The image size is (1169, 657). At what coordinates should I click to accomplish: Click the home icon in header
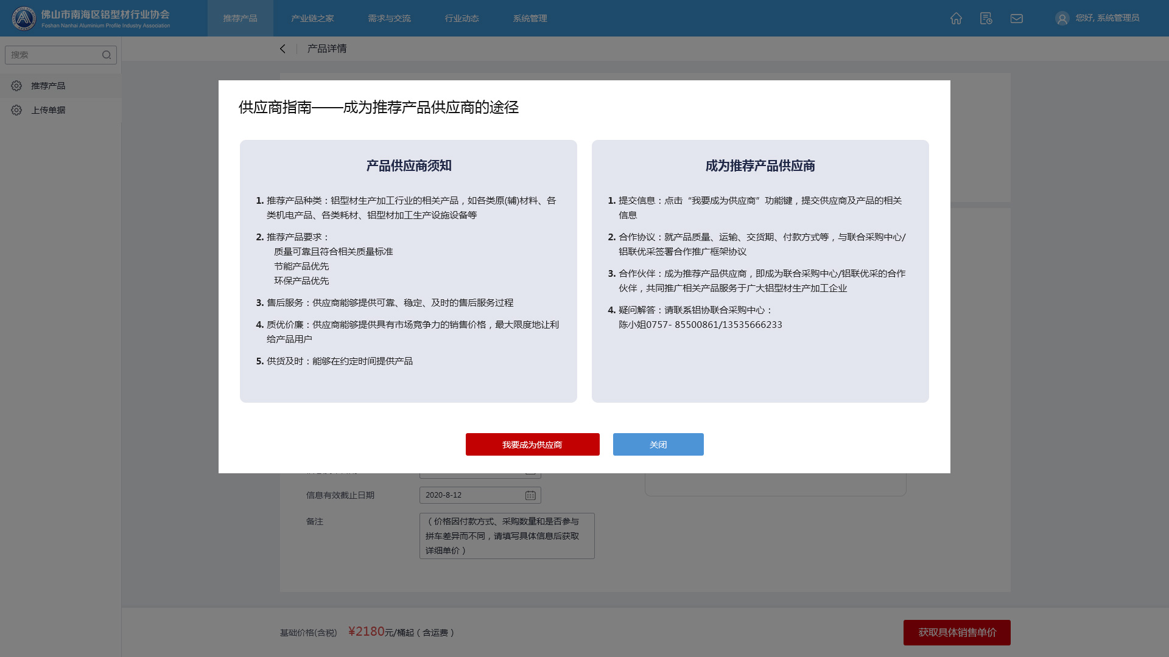(x=956, y=18)
